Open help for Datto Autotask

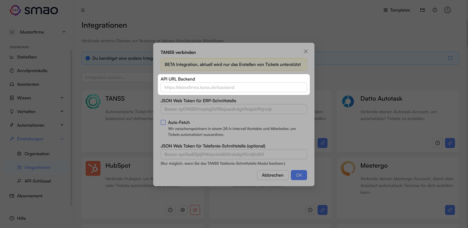(438, 143)
